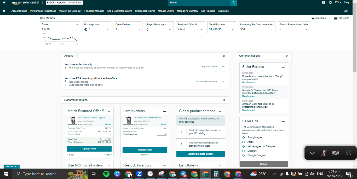Open Calculator from the taskbar
357x179 pixels.
tap(216, 174)
